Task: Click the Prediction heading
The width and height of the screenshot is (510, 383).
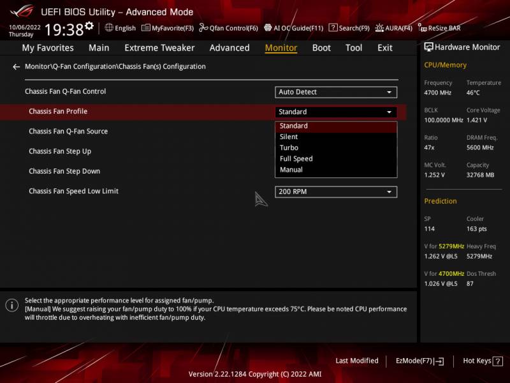Action: (441, 201)
